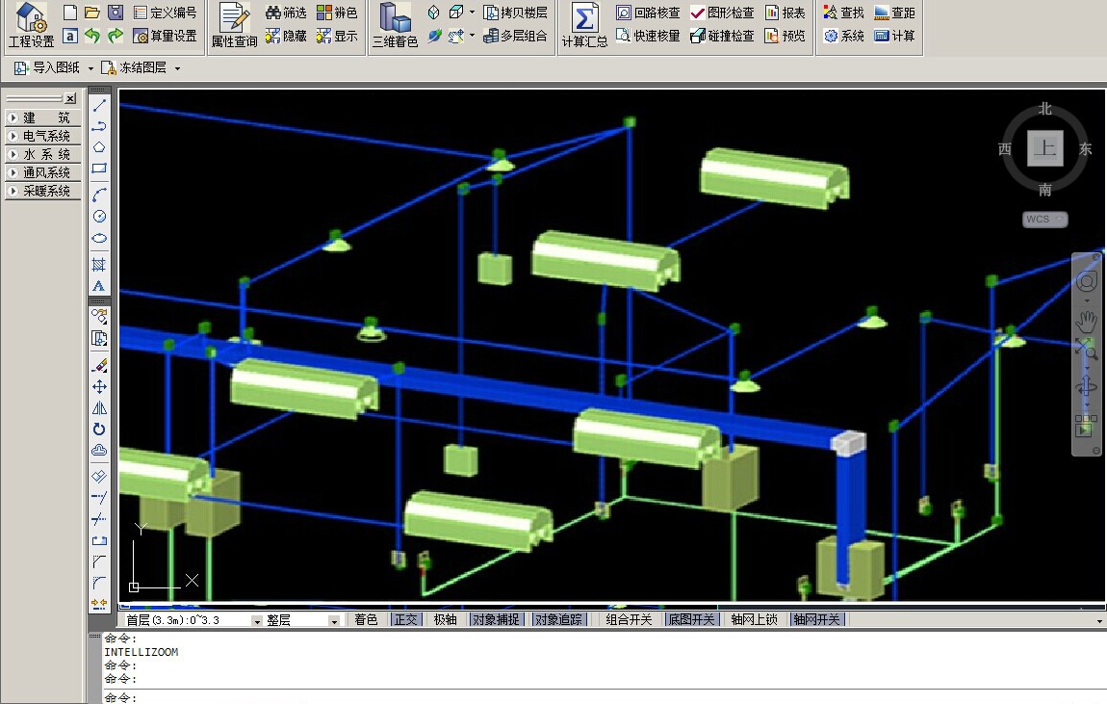
Task: Toggle 对象追踪 object tracking
Action: pyautogui.click(x=558, y=619)
